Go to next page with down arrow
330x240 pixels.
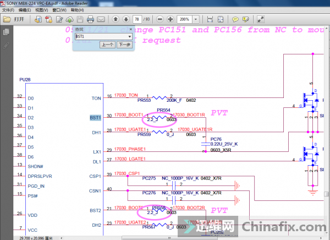coord(126,19)
